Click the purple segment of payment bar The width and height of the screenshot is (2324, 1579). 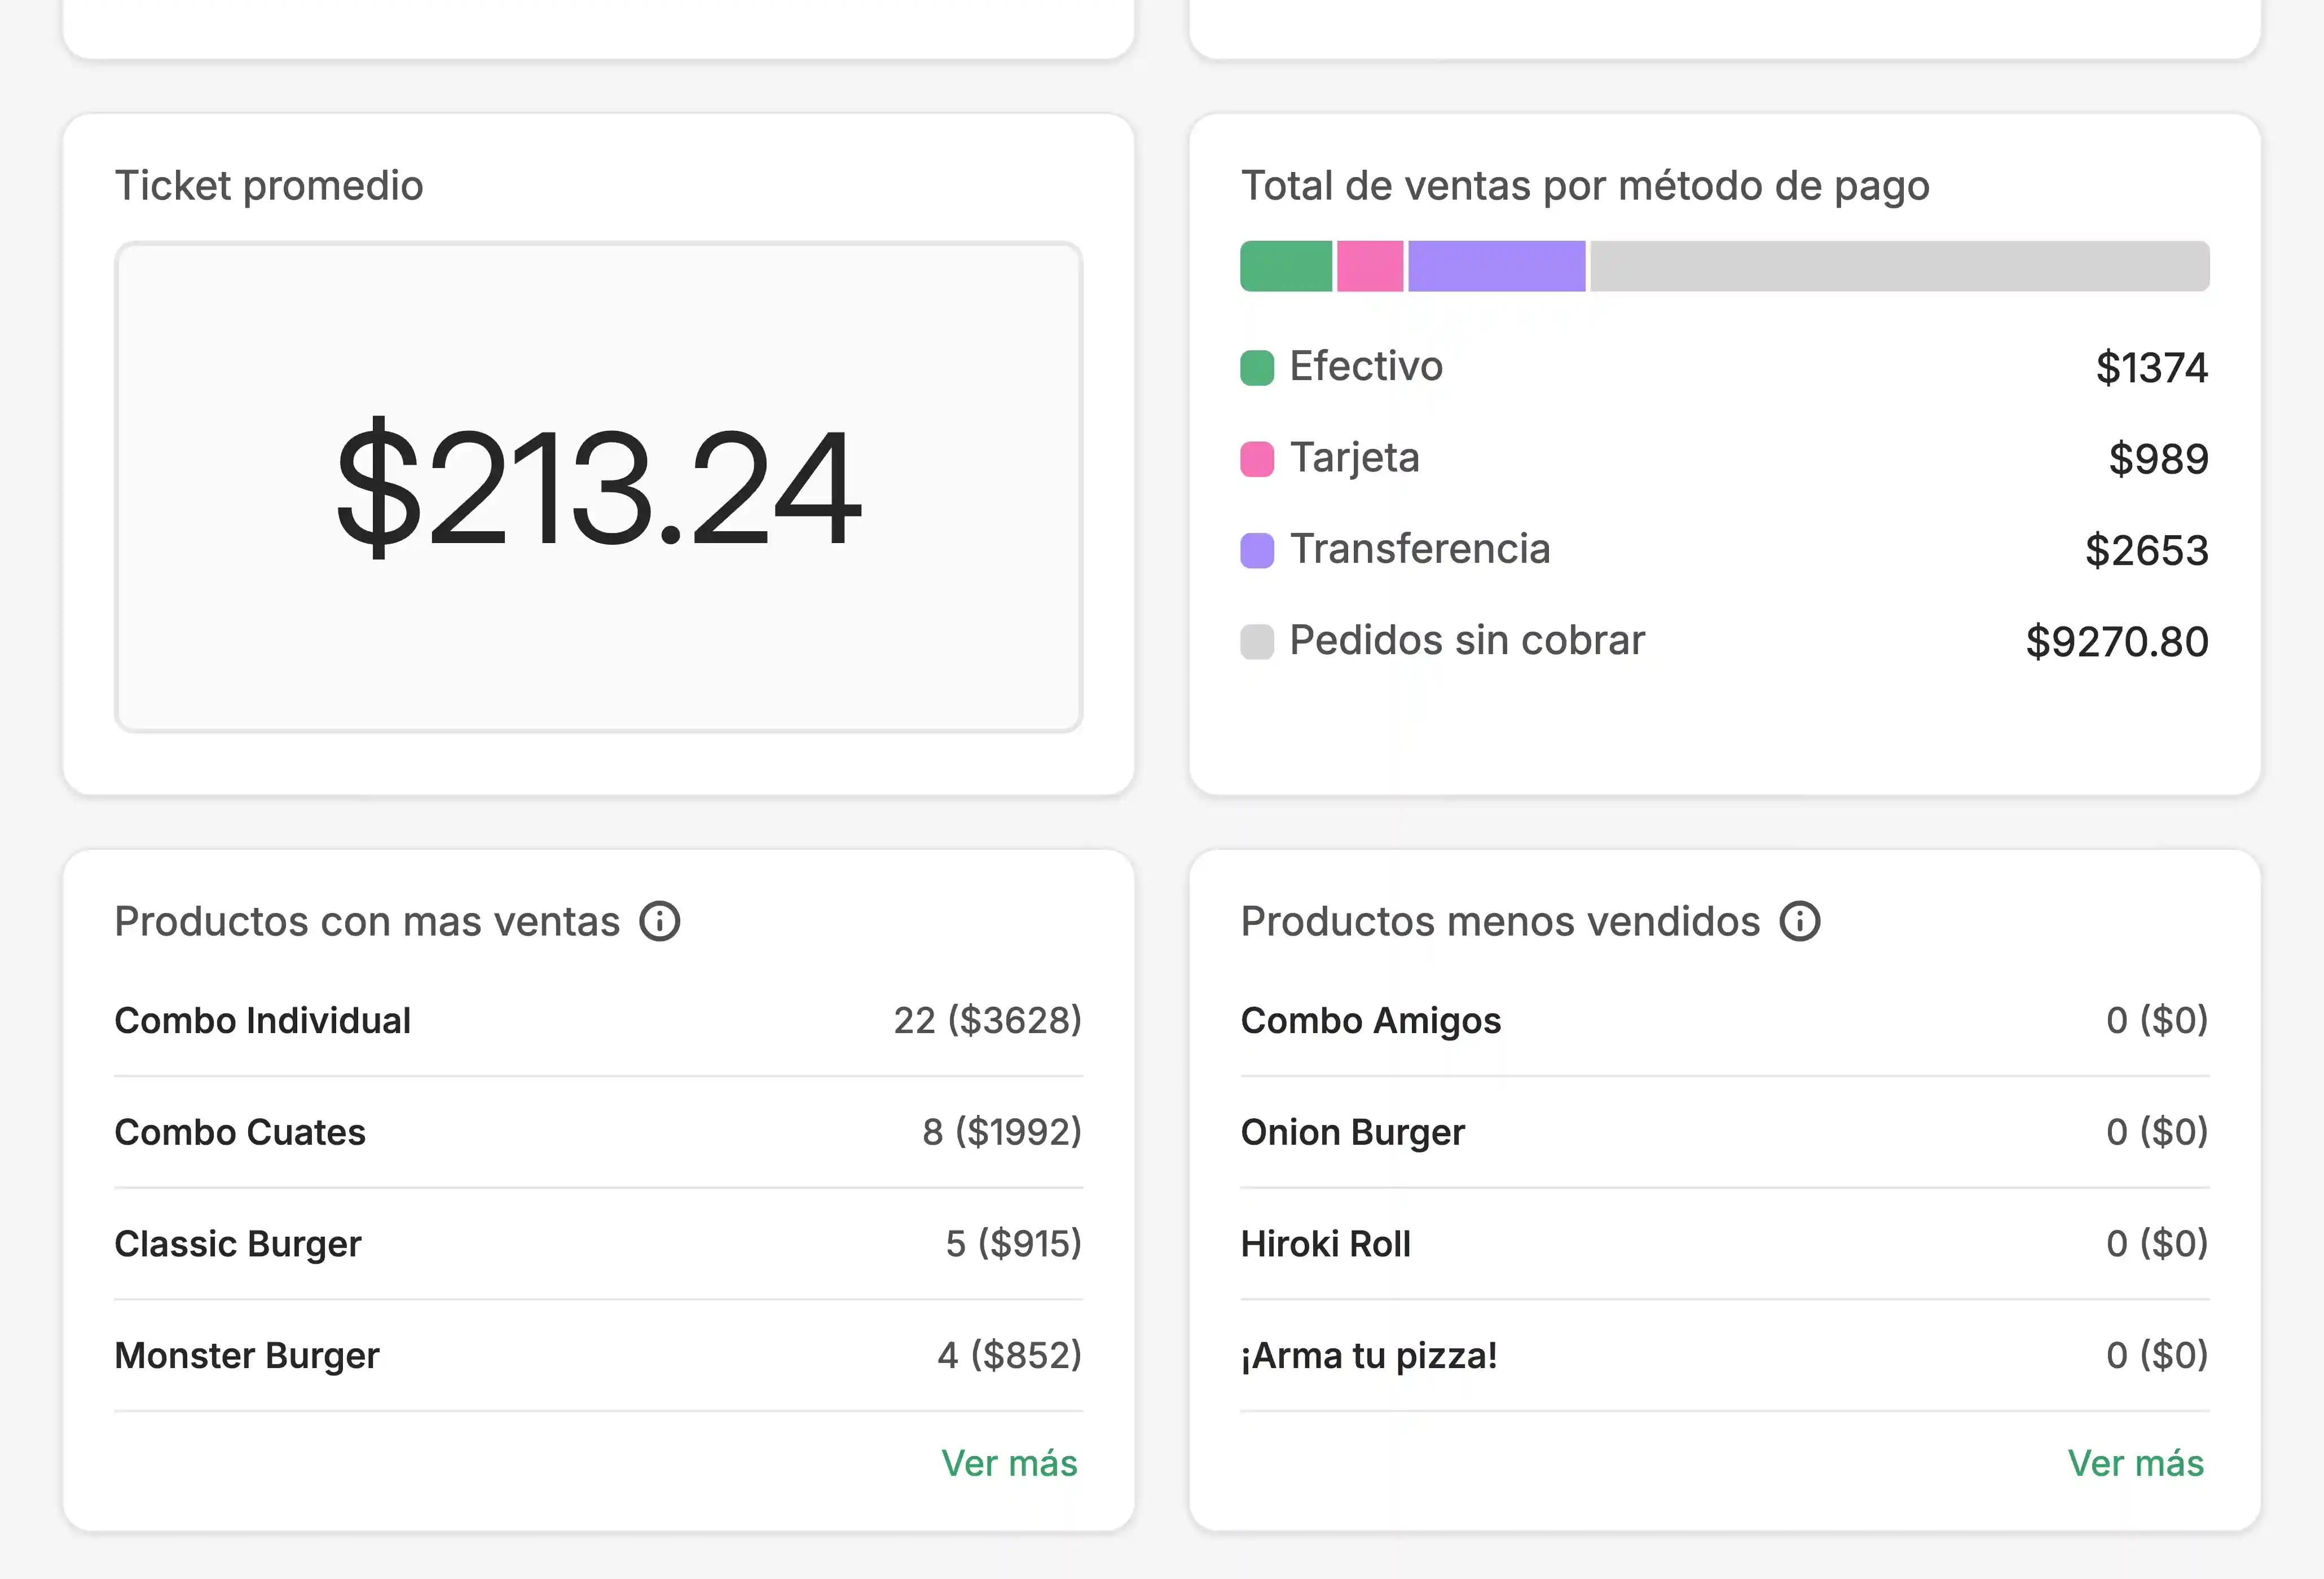(x=1496, y=266)
